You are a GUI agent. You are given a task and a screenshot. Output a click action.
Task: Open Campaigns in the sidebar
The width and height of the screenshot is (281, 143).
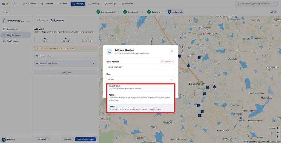(x=16, y=29)
